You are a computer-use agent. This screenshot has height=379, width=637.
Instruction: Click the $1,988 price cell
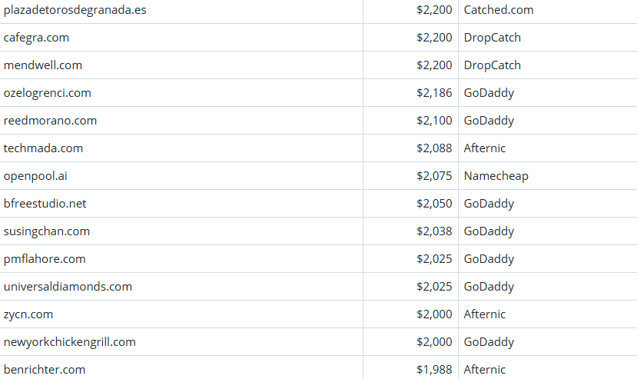click(x=434, y=370)
